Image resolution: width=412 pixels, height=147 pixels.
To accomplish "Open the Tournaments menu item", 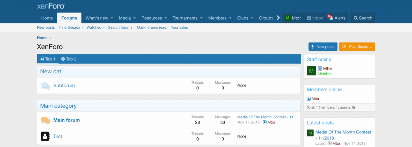I will [185, 18].
